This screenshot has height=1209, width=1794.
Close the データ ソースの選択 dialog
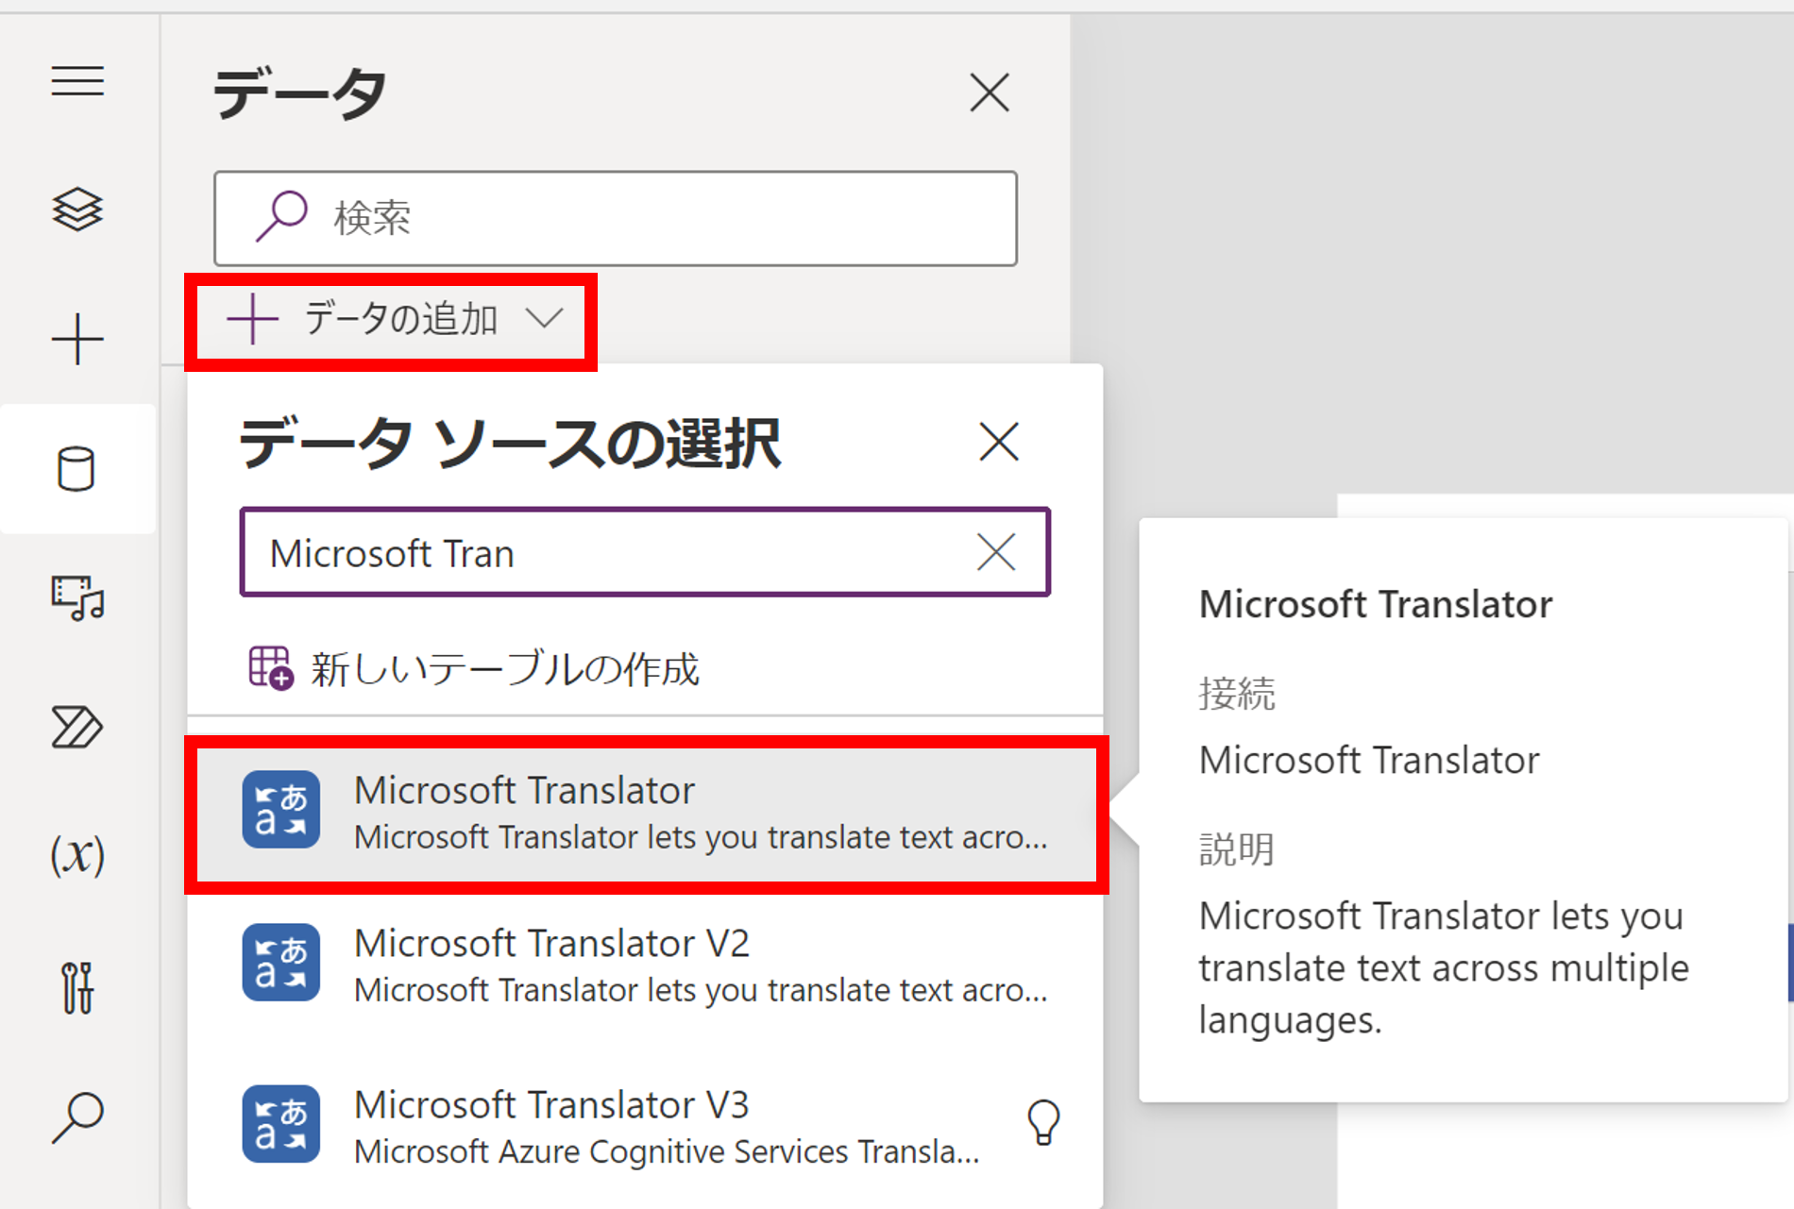point(998,442)
